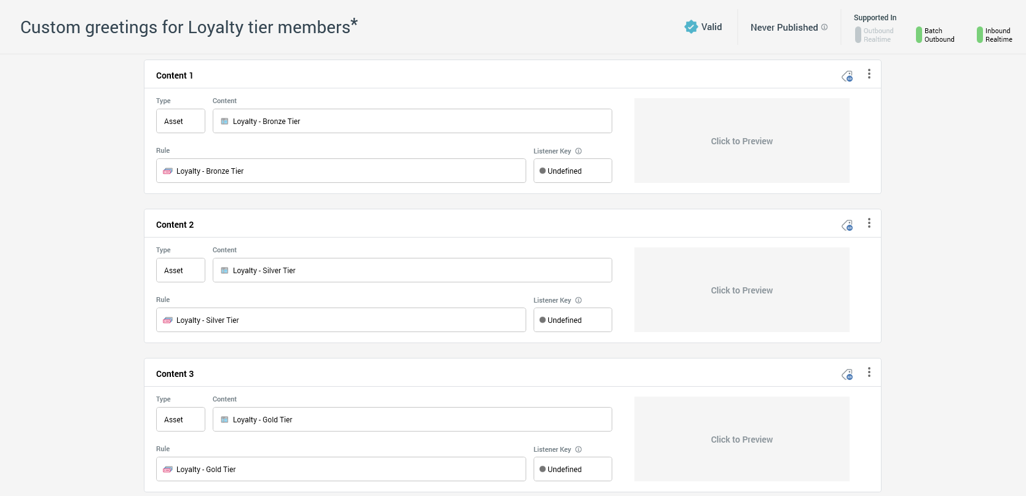Screen dimensions: 1026x496
Task: Click the tag icon in Content 2 header
Action: click(x=847, y=225)
